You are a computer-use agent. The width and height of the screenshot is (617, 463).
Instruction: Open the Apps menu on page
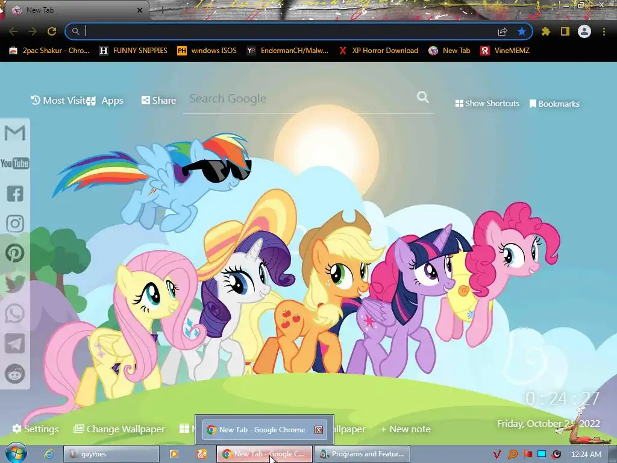105,101
